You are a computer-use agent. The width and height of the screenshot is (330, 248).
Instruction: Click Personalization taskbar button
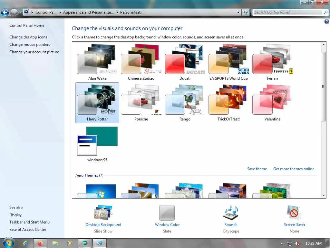[99, 243]
